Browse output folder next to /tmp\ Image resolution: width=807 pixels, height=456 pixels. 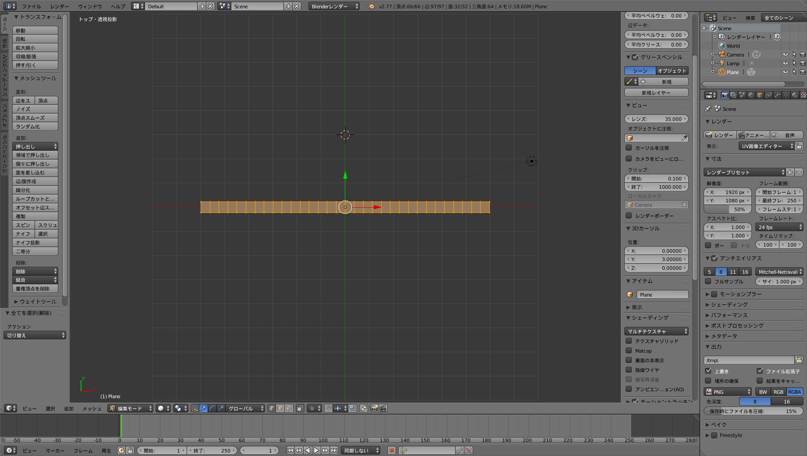(799, 360)
